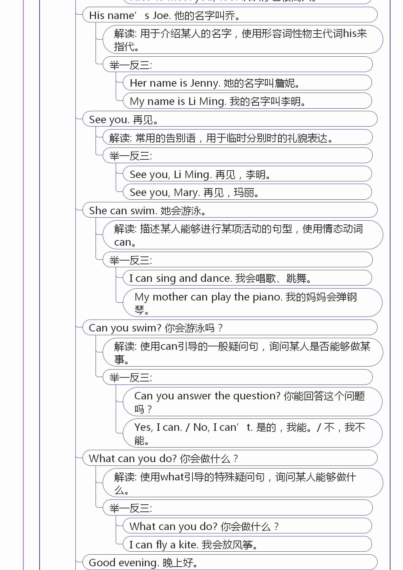Viewport: 403px width, 570px height.
Task: Click the 解读 node about 常用的告别语
Action: pyautogui.click(x=237, y=138)
